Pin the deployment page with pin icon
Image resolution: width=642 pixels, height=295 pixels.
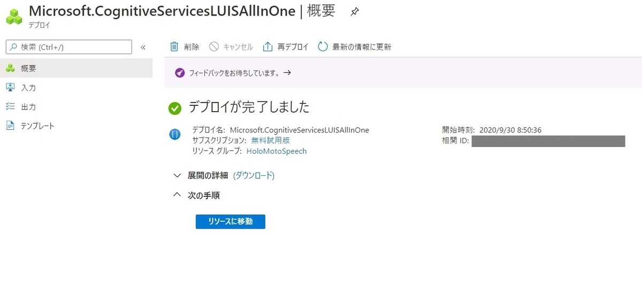355,12
